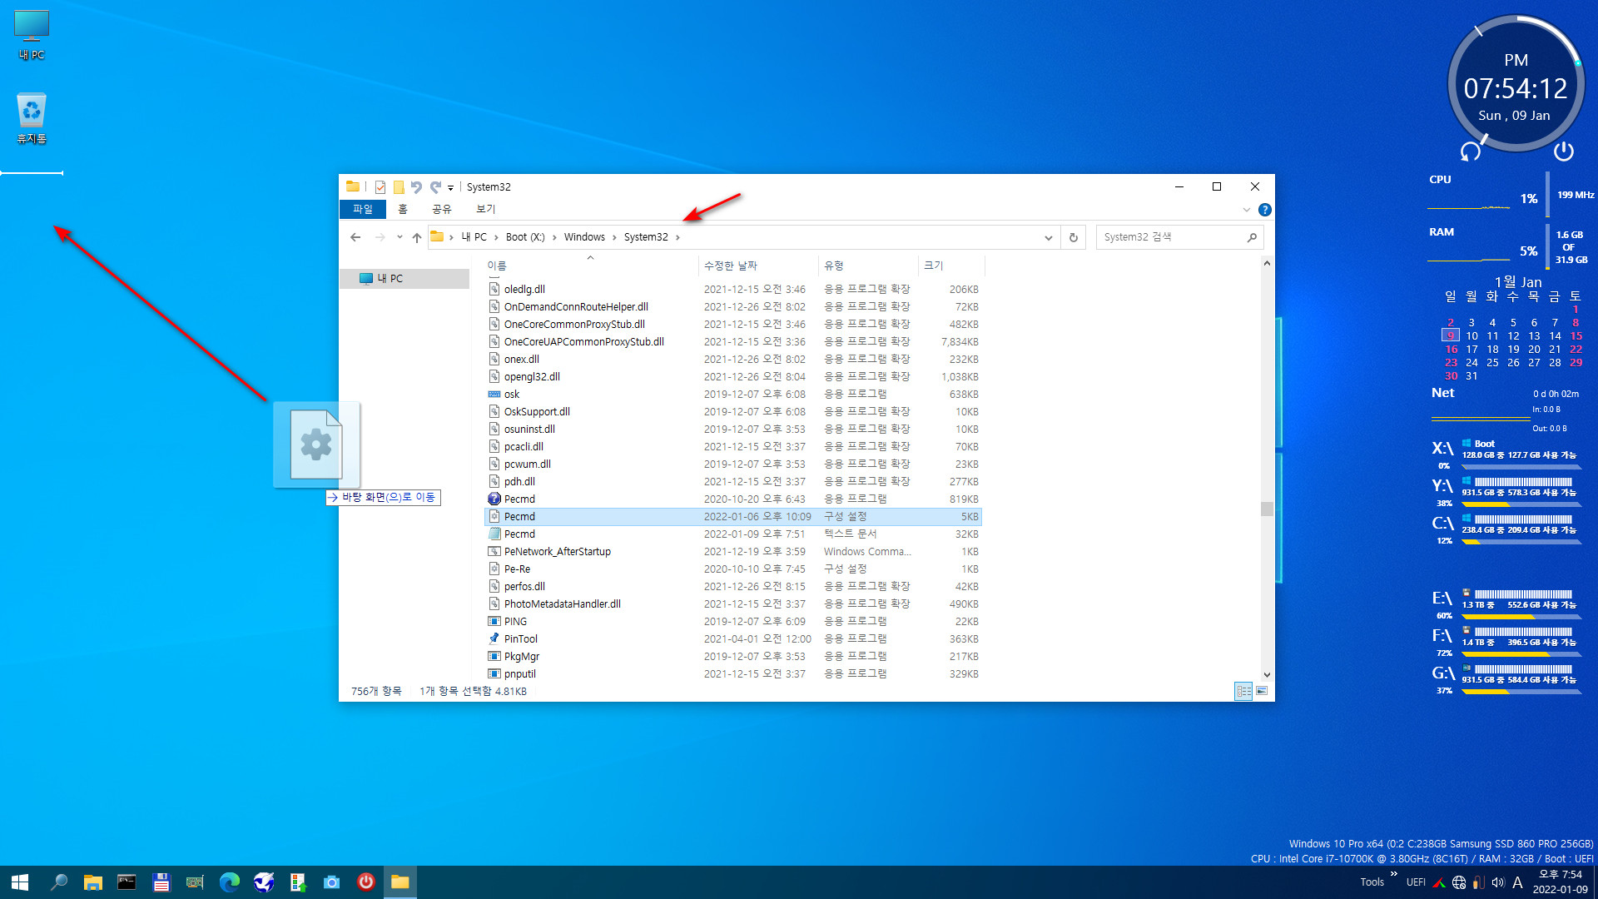
Task: Click Boot (X:) in the address breadcrumb
Action: click(525, 237)
